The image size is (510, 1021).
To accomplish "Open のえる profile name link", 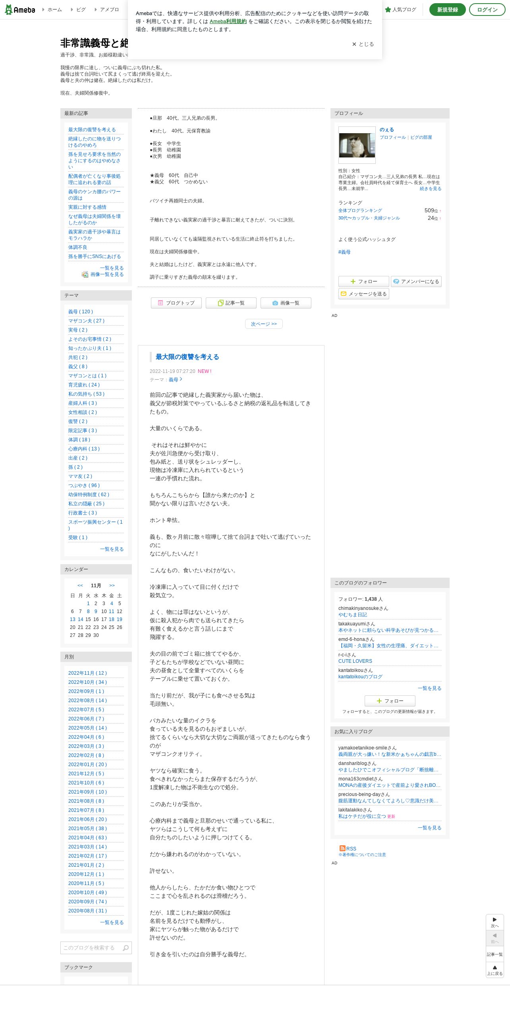I will pyautogui.click(x=386, y=130).
